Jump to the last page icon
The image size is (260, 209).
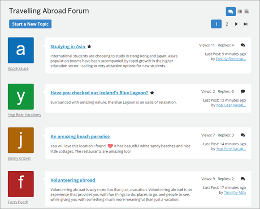[x=245, y=24]
